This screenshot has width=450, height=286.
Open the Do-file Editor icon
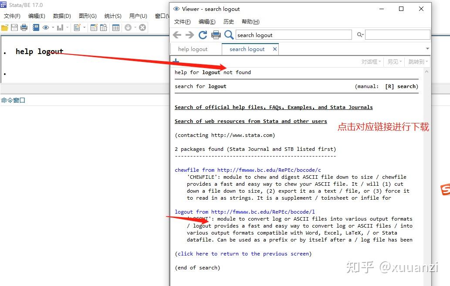click(x=77, y=27)
